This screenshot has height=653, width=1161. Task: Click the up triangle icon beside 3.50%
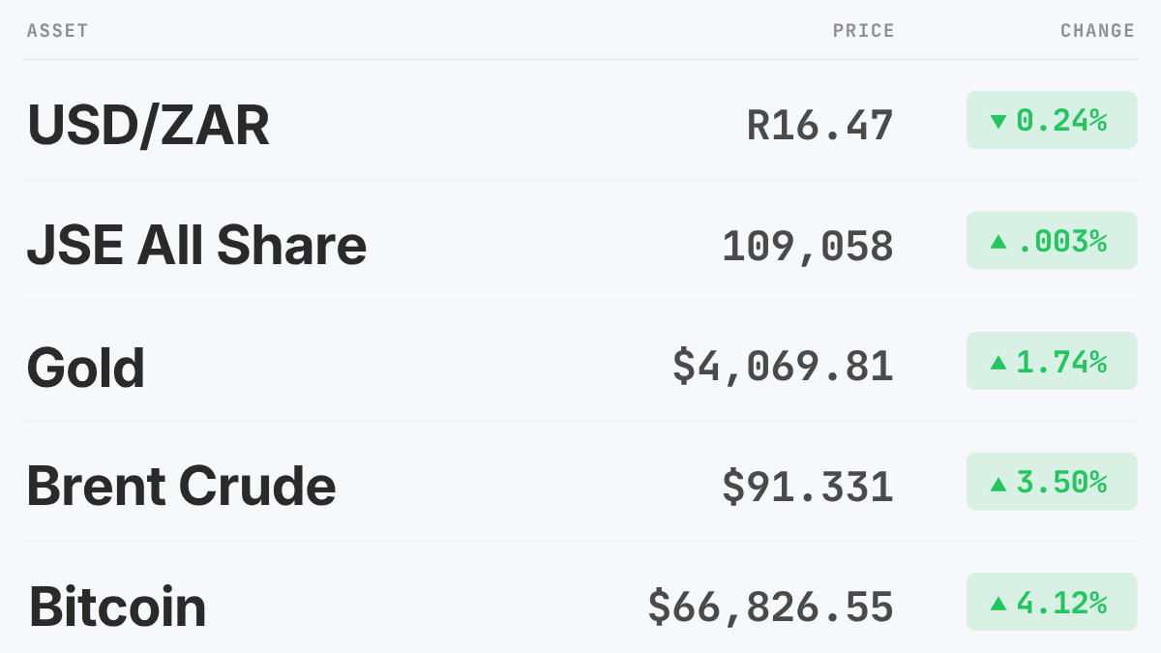coord(998,483)
